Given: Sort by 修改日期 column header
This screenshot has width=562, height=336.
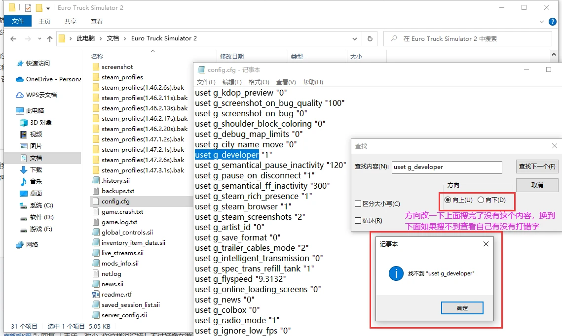Looking at the screenshot, I should 232,56.
